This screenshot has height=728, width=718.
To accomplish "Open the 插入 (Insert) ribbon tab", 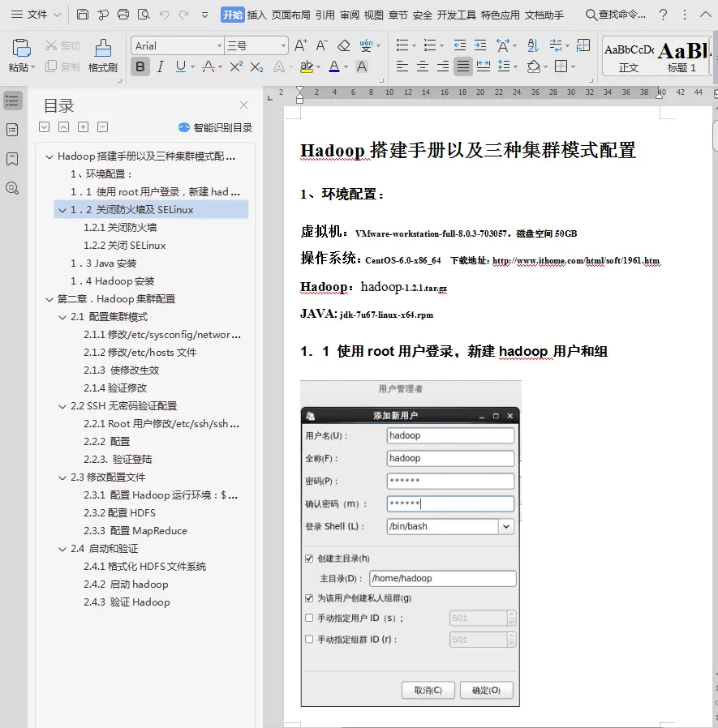I will (256, 15).
